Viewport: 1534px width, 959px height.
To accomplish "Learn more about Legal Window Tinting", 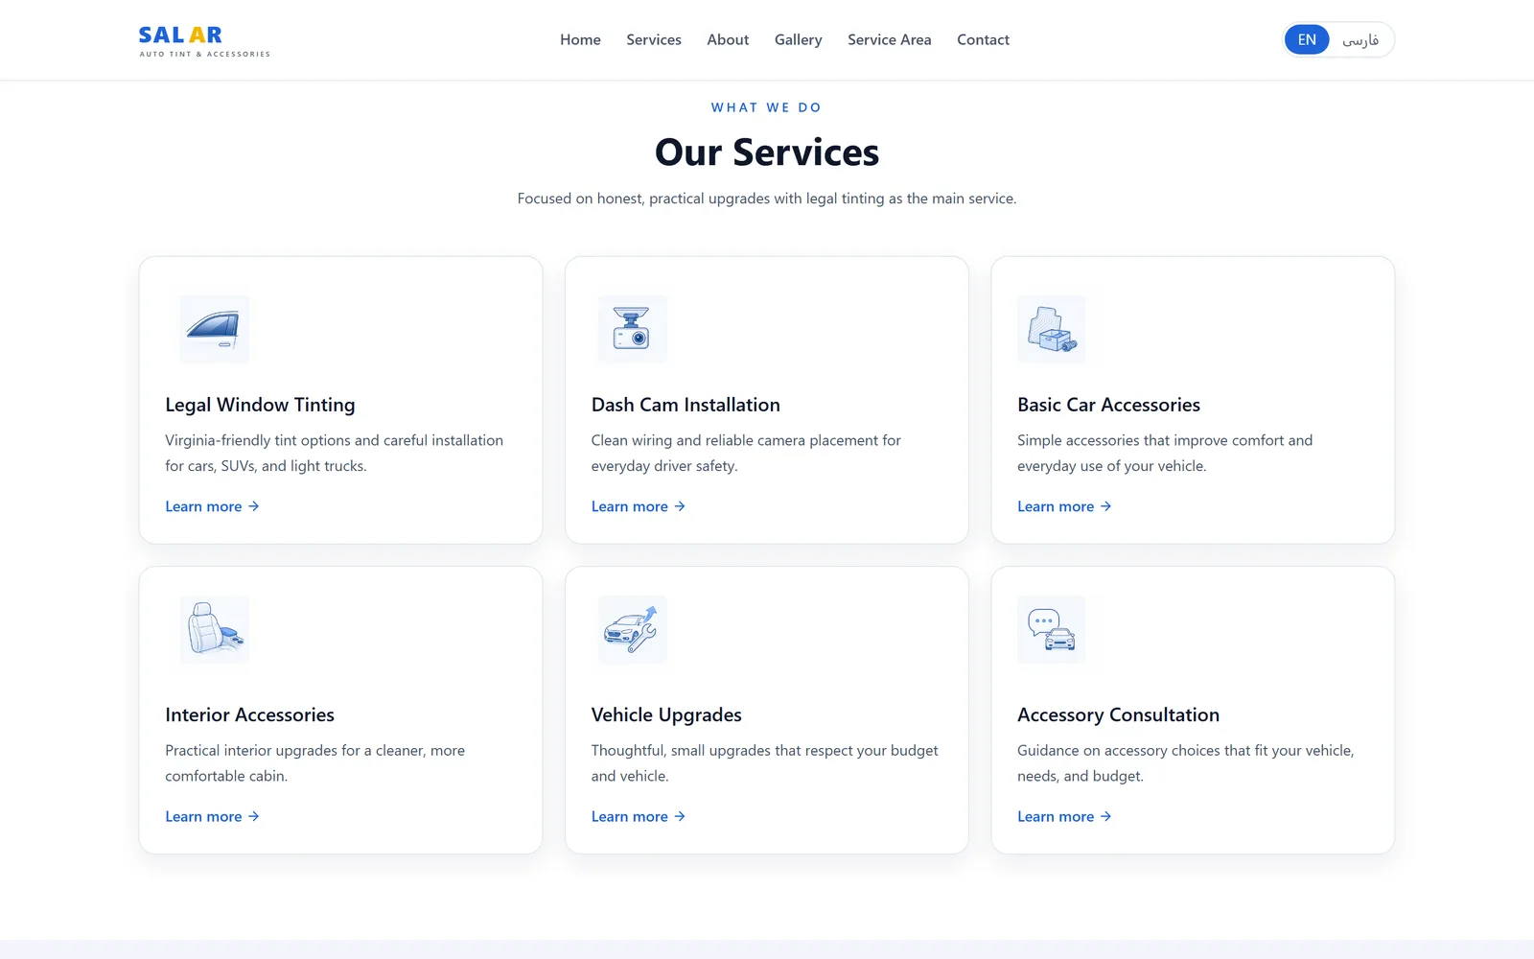I will 212,506.
